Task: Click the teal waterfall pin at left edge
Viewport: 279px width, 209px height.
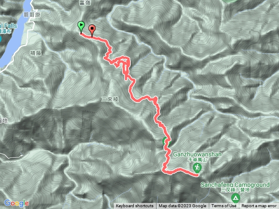Action: 0,39
